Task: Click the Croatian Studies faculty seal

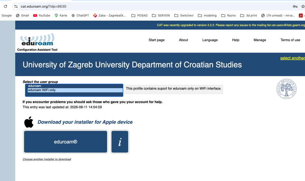Action: pos(286,89)
